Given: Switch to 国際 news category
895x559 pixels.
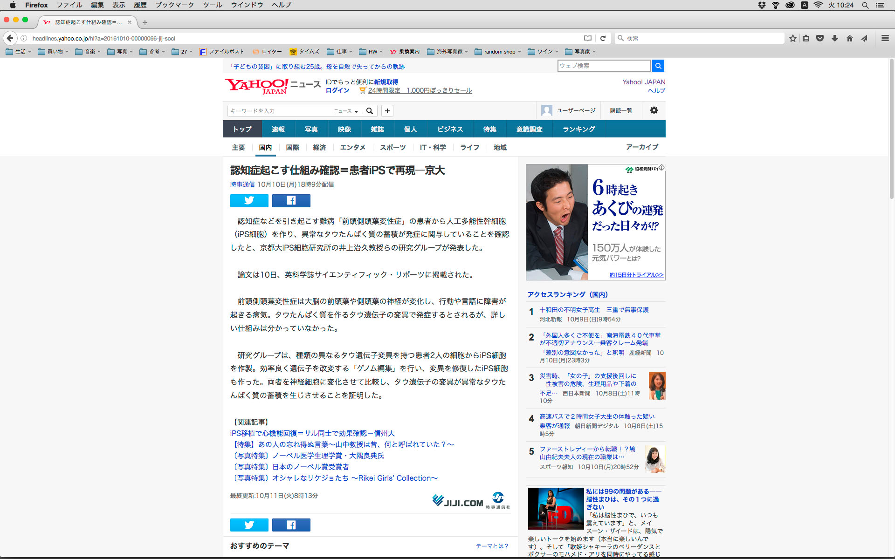Looking at the screenshot, I should coord(292,147).
